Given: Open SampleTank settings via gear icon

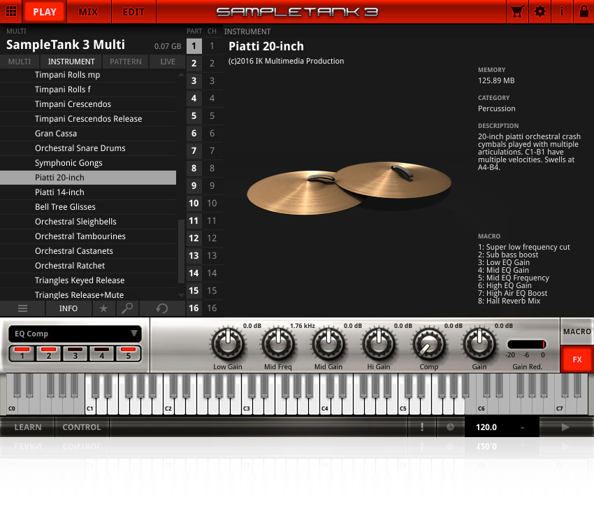Looking at the screenshot, I should click(x=540, y=11).
